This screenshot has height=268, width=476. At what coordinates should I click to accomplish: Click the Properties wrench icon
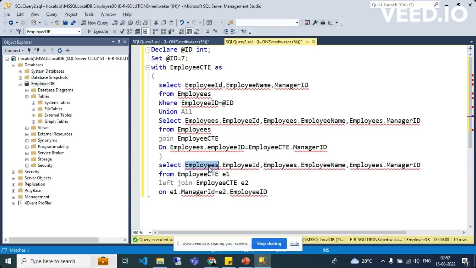tap(315, 23)
